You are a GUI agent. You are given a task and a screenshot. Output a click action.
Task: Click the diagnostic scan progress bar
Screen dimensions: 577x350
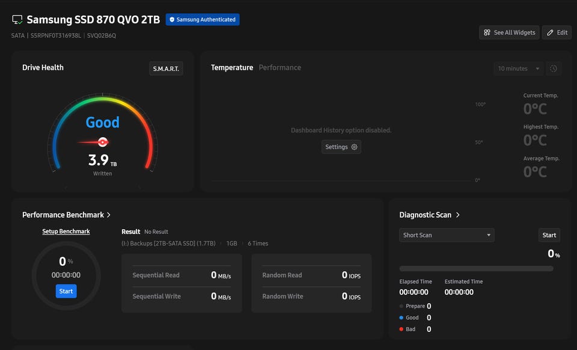pyautogui.click(x=476, y=269)
